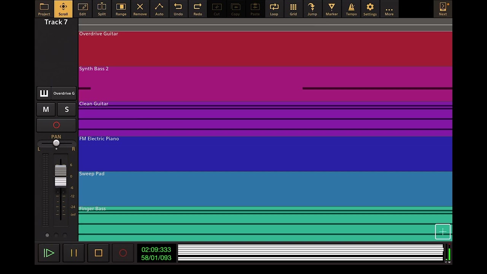Screen dimensions: 487x274
Task: Click the bar position 58/01/093
Action: point(156,258)
